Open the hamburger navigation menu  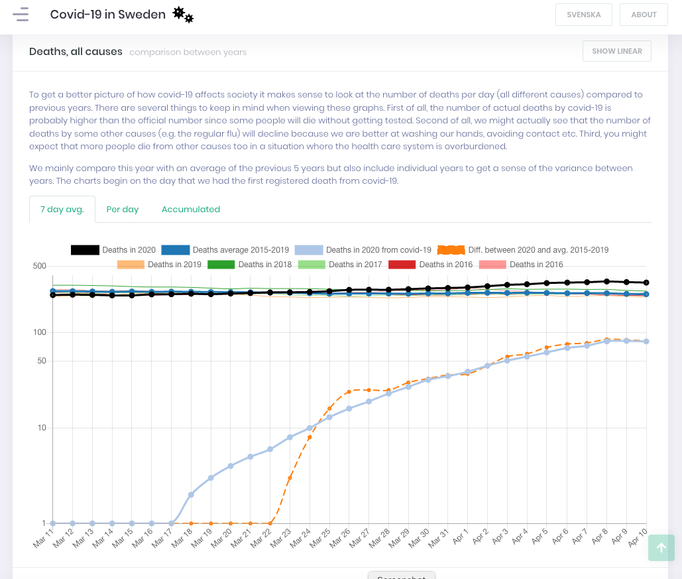(21, 14)
